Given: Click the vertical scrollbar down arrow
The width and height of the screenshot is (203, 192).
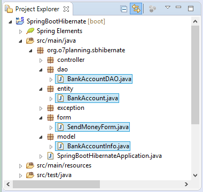Looking at the screenshot, I should [x=195, y=175].
